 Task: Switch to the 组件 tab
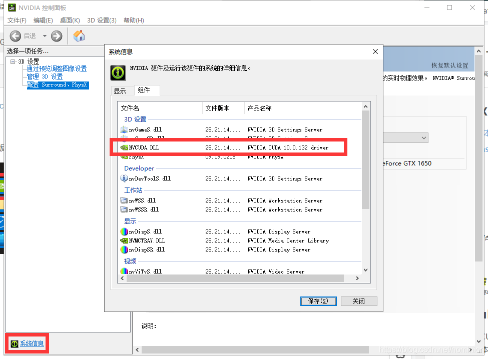(x=147, y=90)
